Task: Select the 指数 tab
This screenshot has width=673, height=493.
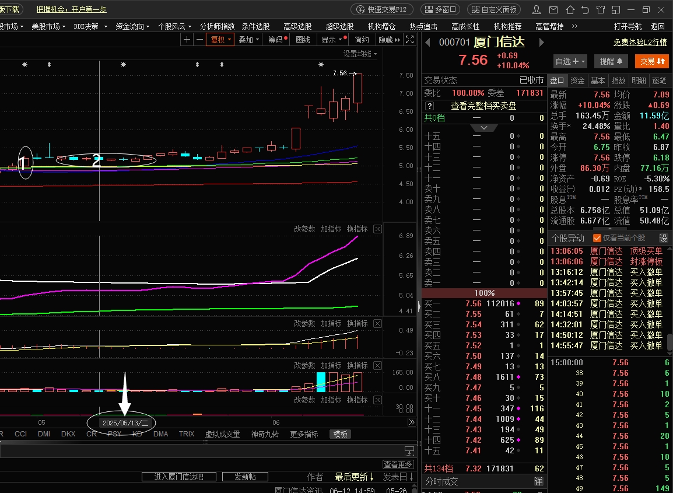Action: [618, 81]
